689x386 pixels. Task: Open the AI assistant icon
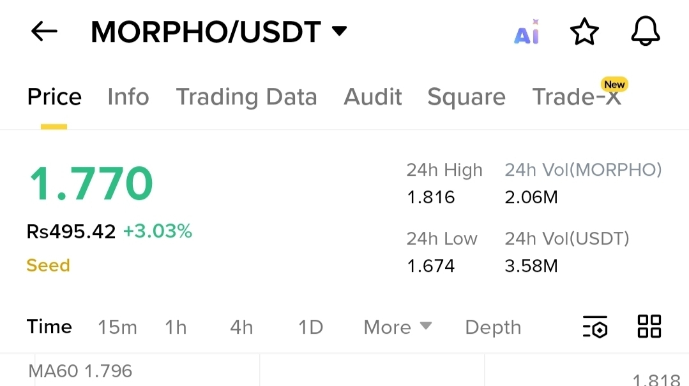pos(526,32)
